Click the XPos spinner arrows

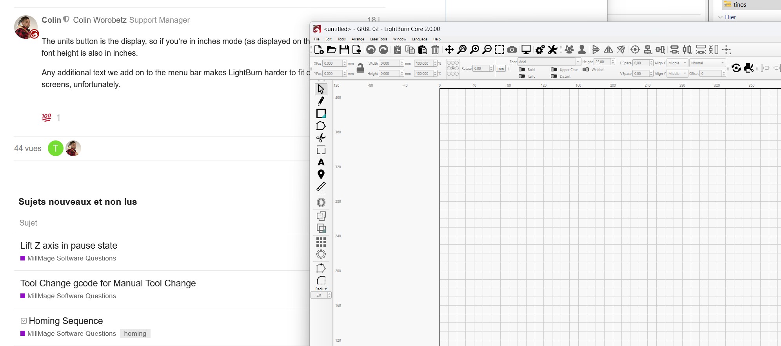pos(345,63)
